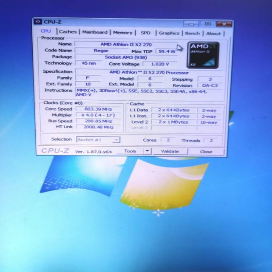Click the Tools button
The image size is (272, 272).
click(130, 151)
